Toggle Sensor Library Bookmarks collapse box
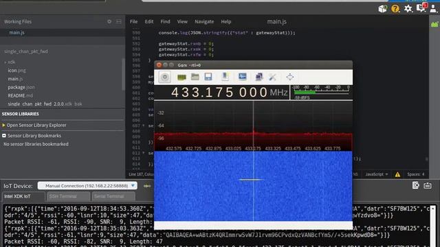The height and width of the screenshot is (247, 440). tap(4, 136)
